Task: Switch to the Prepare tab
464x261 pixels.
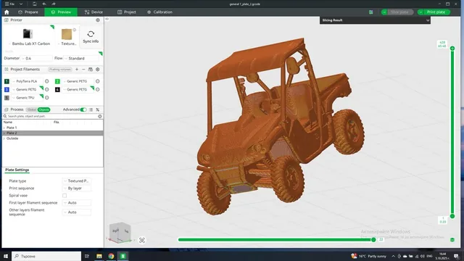Action: tap(28, 12)
